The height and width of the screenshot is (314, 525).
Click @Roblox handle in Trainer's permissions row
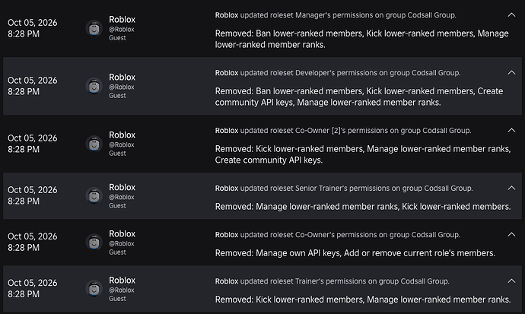point(122,290)
